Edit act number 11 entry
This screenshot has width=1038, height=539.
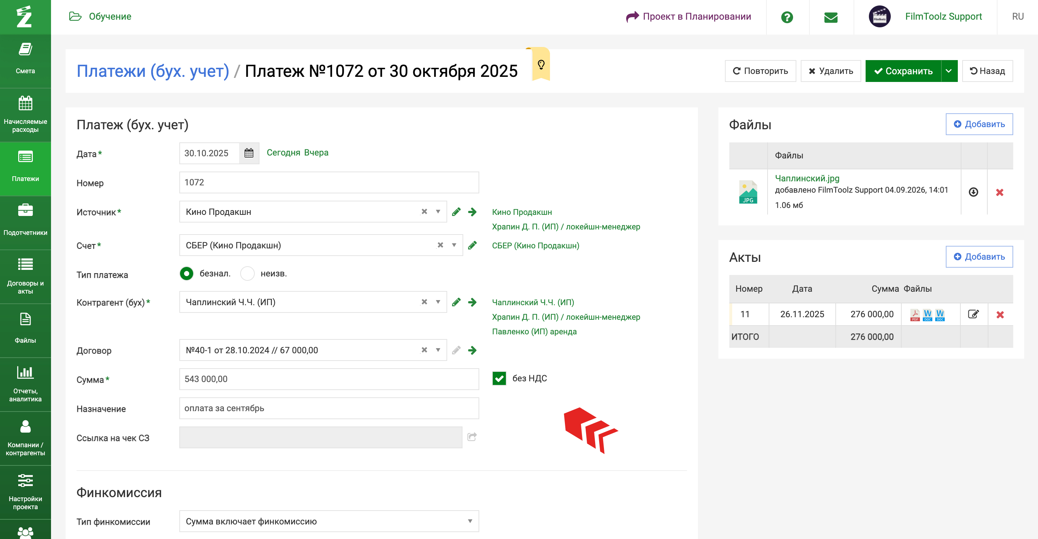coord(973,314)
